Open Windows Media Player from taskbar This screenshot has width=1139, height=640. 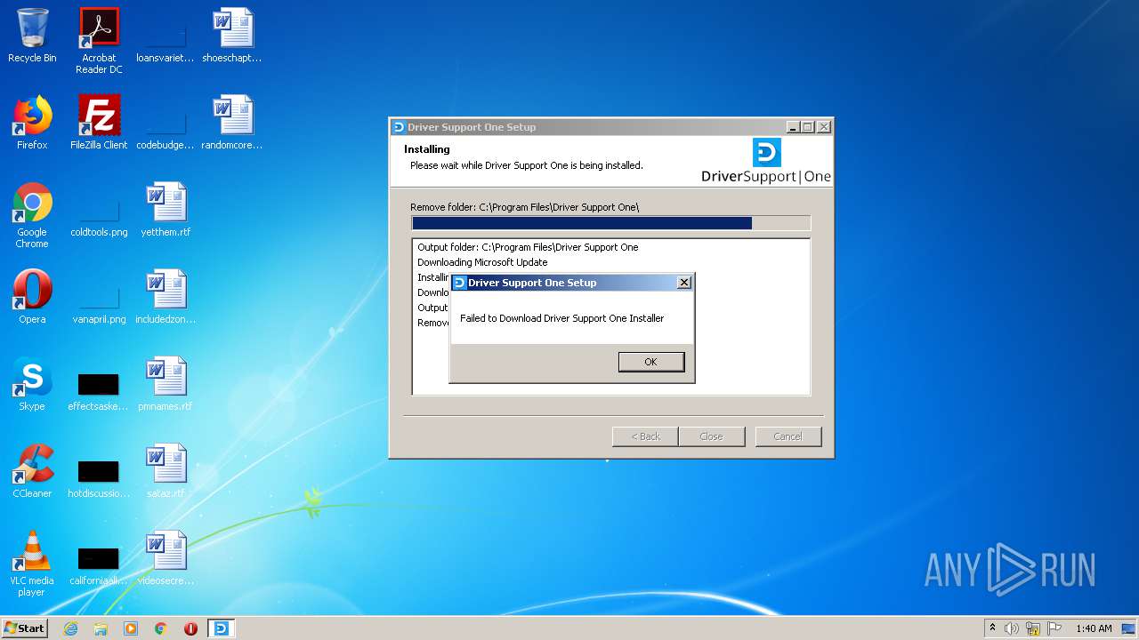click(131, 628)
